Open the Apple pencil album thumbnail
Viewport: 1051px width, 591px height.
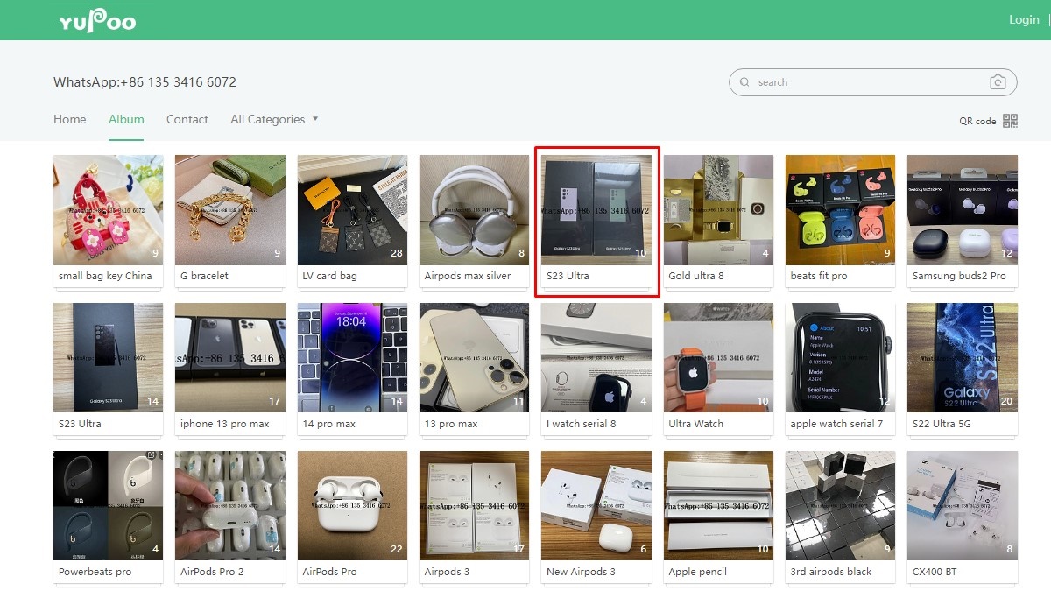tap(718, 505)
